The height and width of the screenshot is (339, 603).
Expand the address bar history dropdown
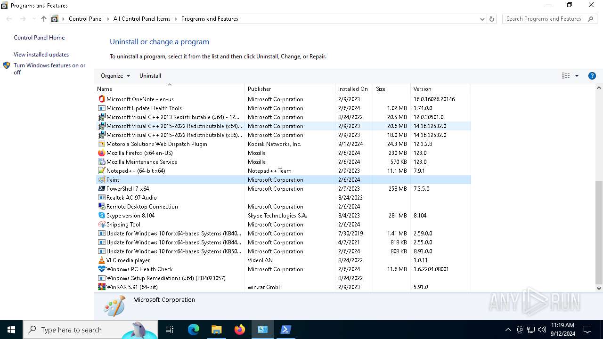pos(482,19)
